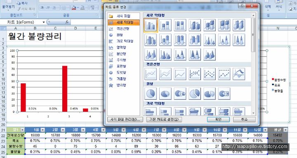Viewport: 297px width, 158px height.
Task: Open the 4월 column filter dropdown
Action: click(104, 130)
